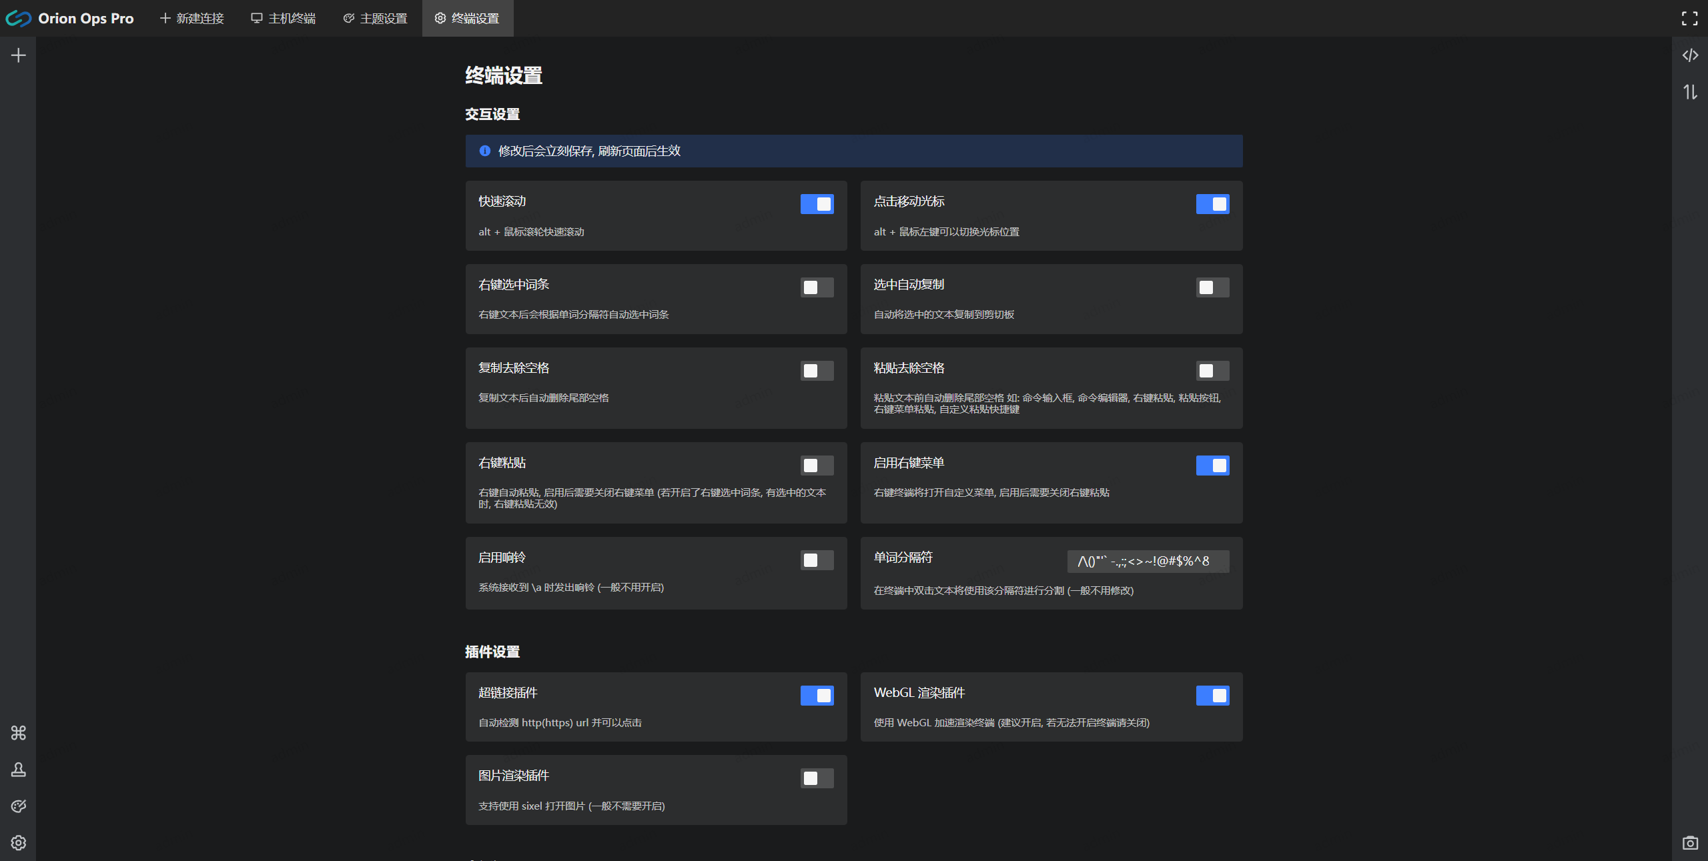The height and width of the screenshot is (861, 1708).
Task: Enable the 图片渲染插件 switch
Action: click(817, 778)
